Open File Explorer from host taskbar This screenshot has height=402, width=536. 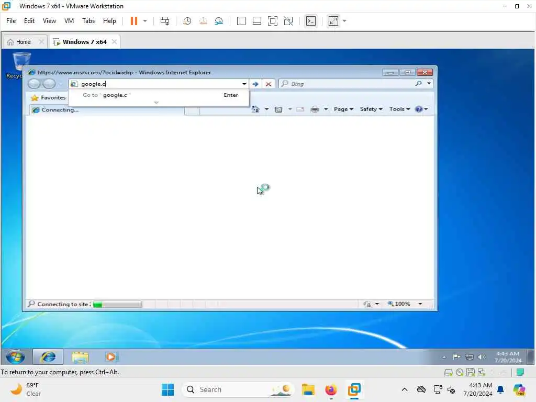point(308,389)
